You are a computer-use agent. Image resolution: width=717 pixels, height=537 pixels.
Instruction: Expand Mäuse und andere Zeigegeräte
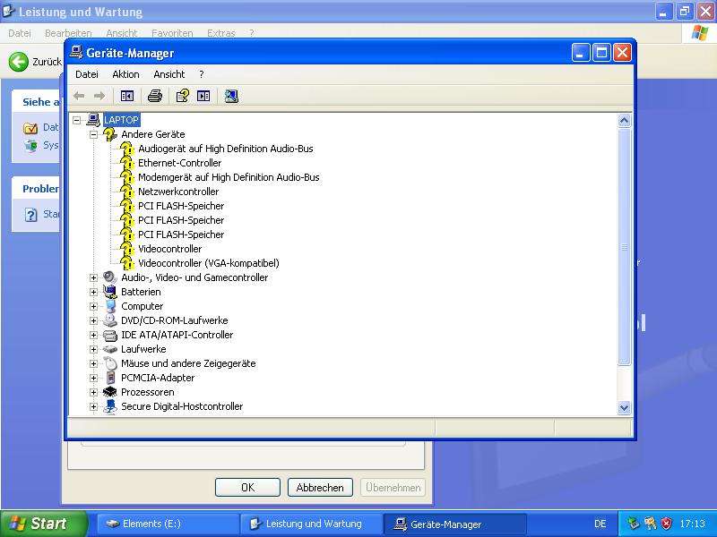tap(94, 363)
